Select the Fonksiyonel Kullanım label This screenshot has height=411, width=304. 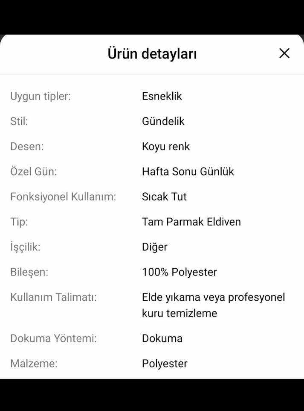click(62, 197)
